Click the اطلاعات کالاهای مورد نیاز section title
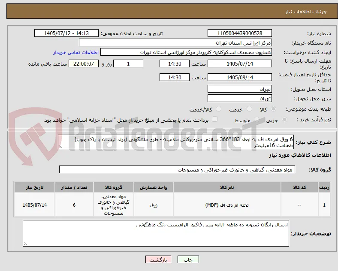Viewport: 338px width, 271px height. pos(300,155)
